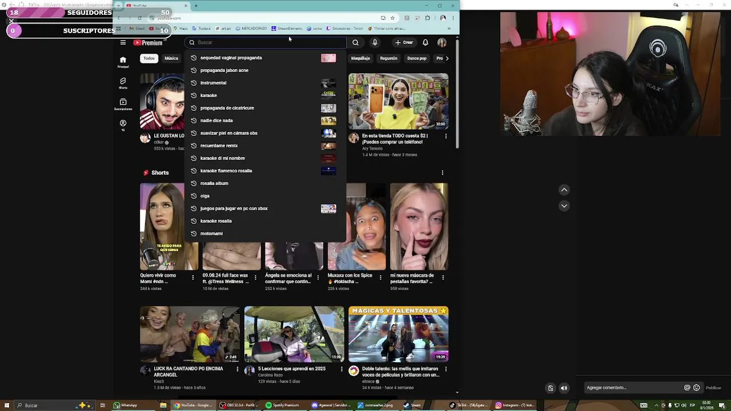Open the '5 Lecciones que aprendí' video thumbnail
Screen dimensions: 731x411
click(x=294, y=334)
